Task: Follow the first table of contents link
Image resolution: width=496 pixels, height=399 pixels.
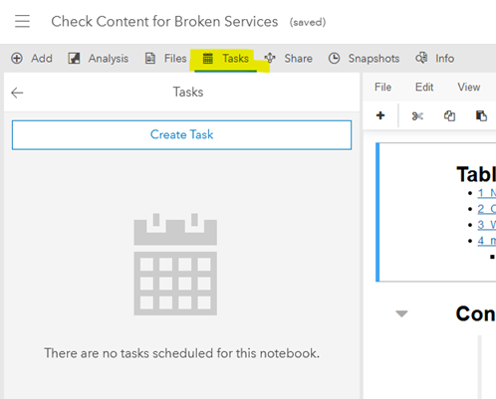Action: [487, 193]
